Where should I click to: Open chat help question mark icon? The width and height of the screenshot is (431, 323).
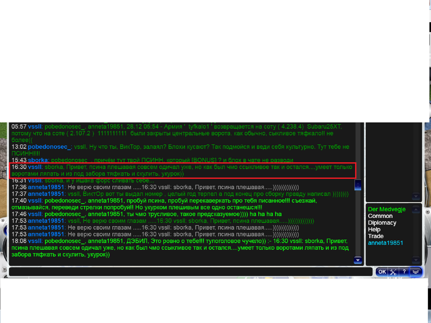pyautogui.click(x=404, y=272)
